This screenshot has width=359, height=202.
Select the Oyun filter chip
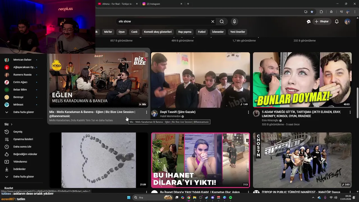121,32
